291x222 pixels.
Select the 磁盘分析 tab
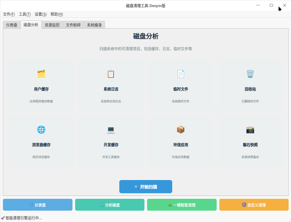click(x=31, y=25)
